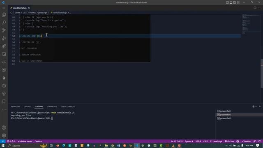Click the Quokka status item
Image resolution: width=263 pixels, height=148 pixels.
pos(38,141)
